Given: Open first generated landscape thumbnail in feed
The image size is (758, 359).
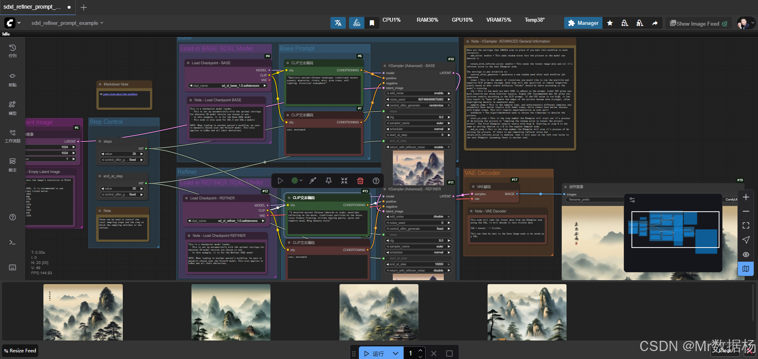Looking at the screenshot, I should click(83, 312).
